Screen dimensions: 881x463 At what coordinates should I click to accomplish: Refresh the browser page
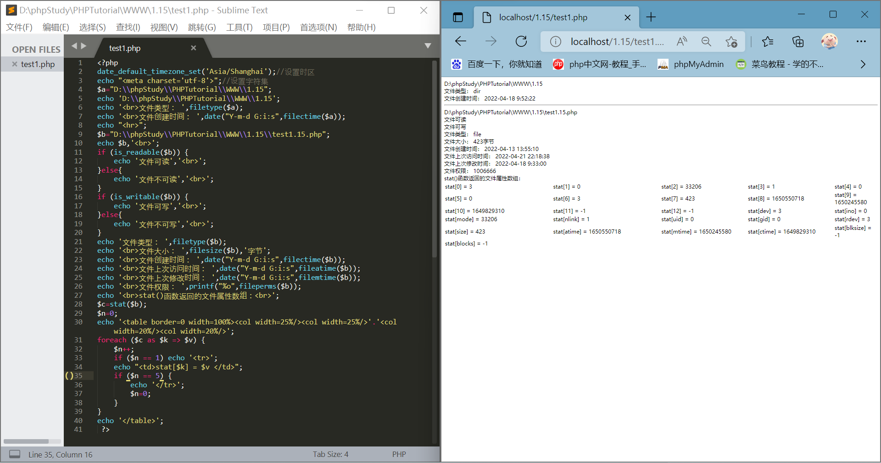[521, 41]
